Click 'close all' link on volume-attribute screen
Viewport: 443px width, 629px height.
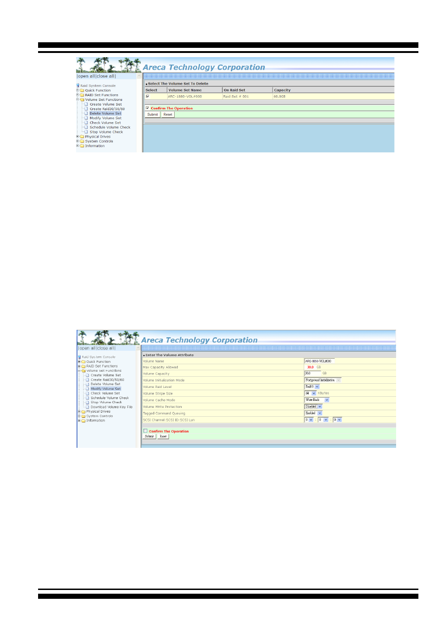[105, 348]
